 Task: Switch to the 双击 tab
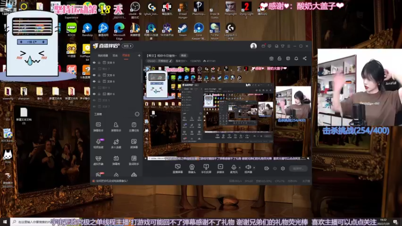[115, 55]
